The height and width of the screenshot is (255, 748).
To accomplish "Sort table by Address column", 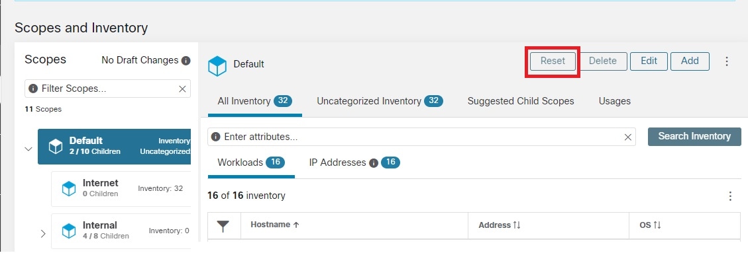I will [500, 225].
